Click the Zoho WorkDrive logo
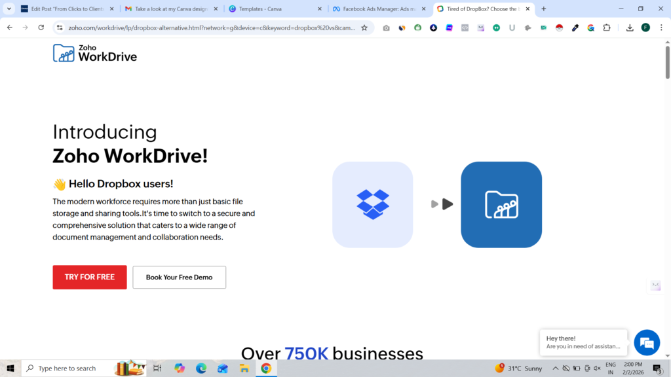Viewport: 671px width, 377px height. tap(95, 53)
